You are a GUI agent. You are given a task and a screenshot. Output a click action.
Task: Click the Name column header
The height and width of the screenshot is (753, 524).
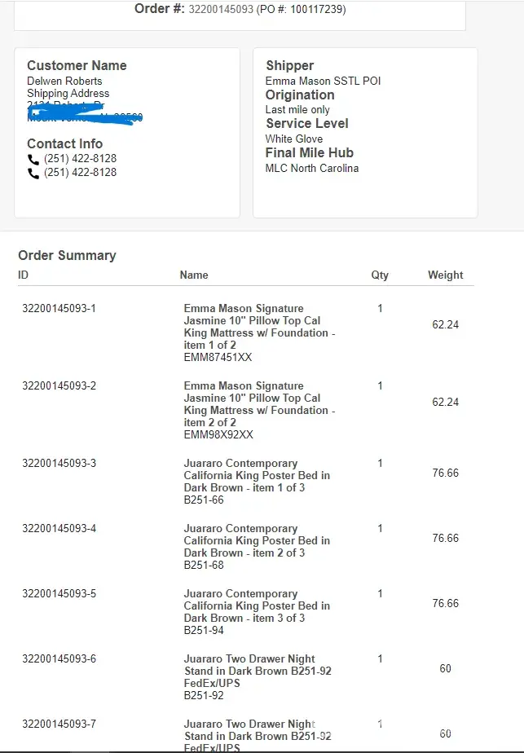click(x=194, y=275)
